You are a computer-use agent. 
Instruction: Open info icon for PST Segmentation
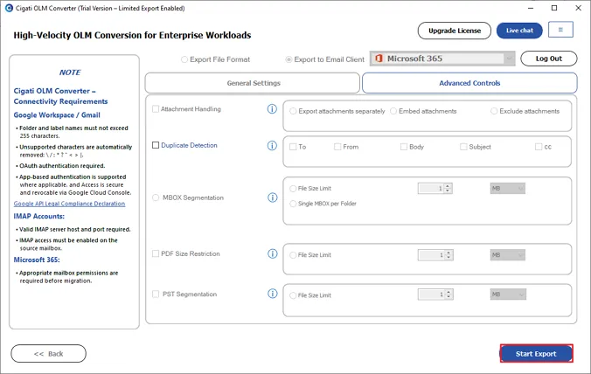tap(273, 294)
